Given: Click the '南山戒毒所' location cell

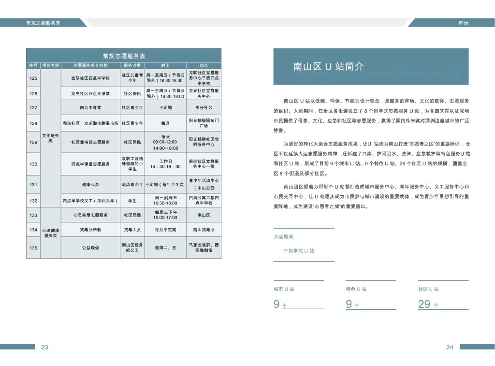Looking at the screenshot, I should coord(204,230).
